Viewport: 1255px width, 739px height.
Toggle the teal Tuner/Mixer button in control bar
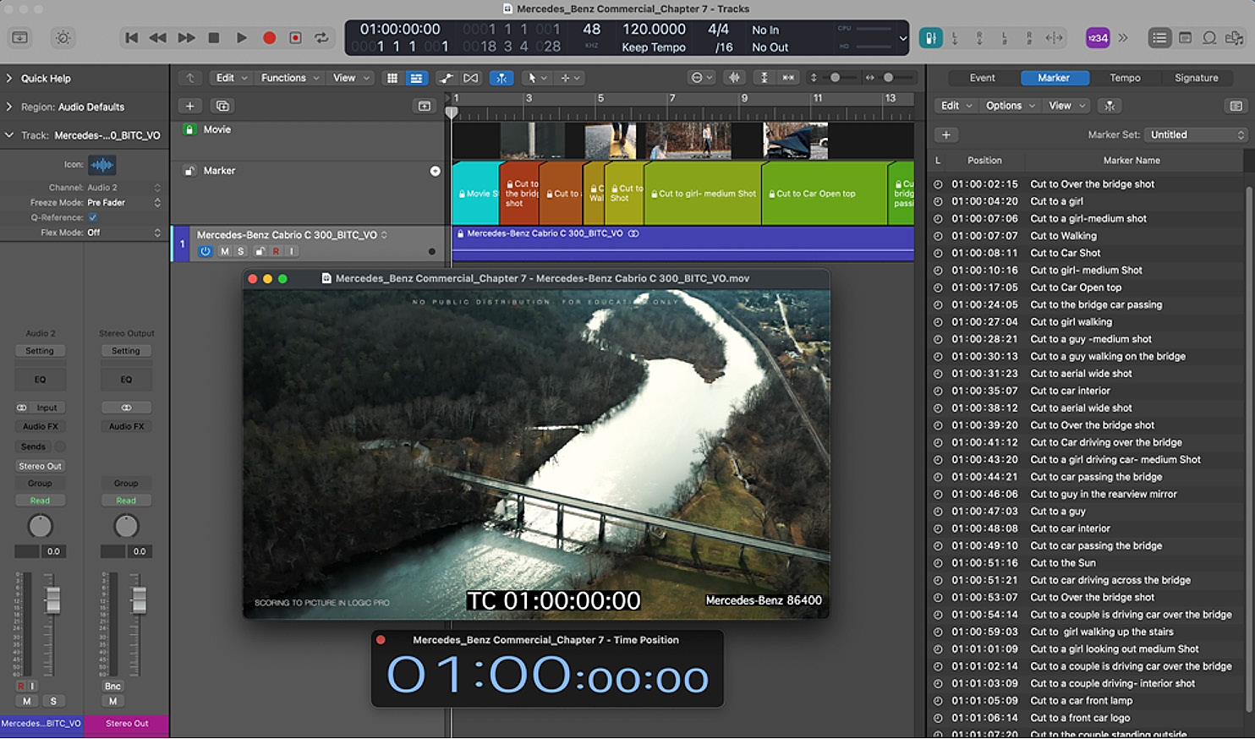930,37
